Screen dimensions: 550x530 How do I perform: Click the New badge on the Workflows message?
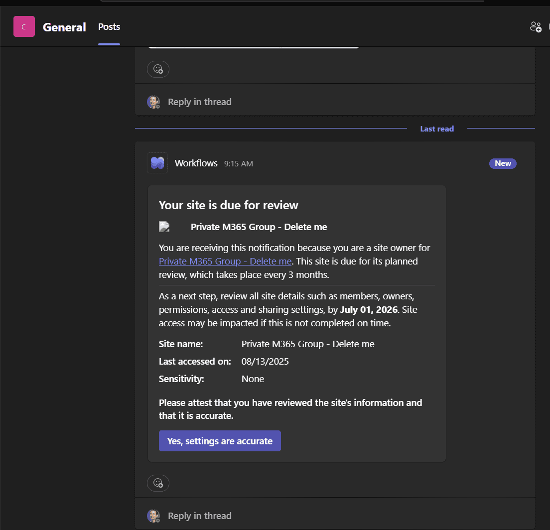tap(503, 163)
